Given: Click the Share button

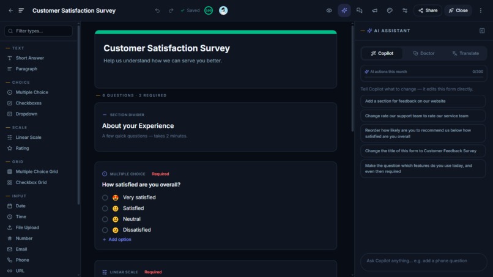Looking at the screenshot, I should tap(428, 10).
